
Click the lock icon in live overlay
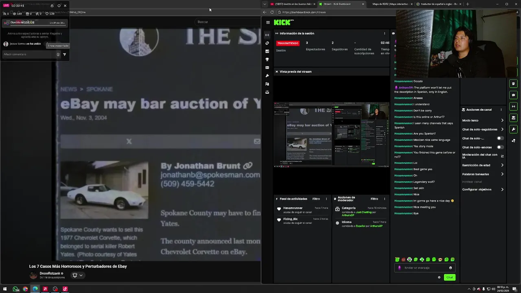[52, 6]
